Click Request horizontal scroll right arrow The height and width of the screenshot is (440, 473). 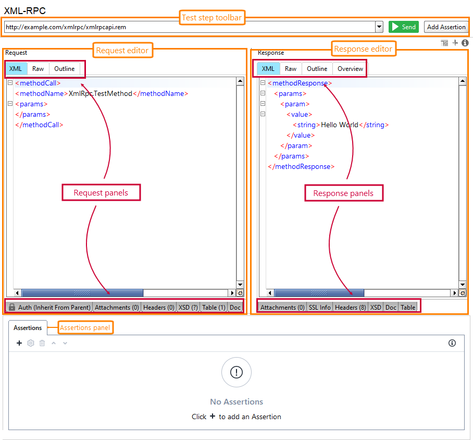point(232,292)
